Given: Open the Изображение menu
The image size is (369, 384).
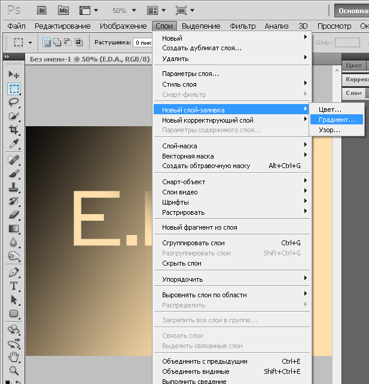Looking at the screenshot, I should (x=123, y=26).
